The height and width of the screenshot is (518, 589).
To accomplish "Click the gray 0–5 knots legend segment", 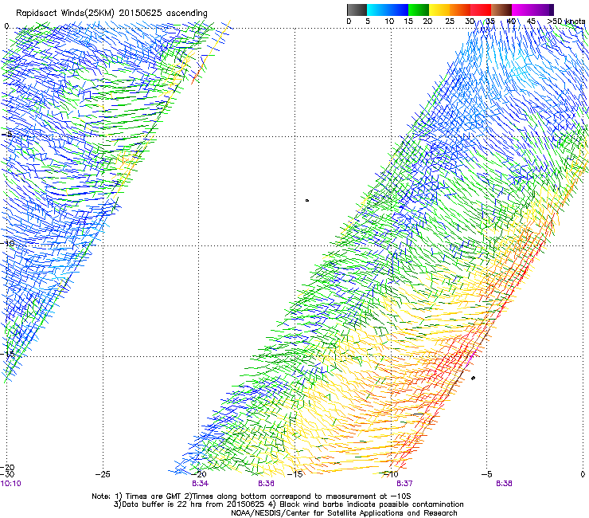I will click(357, 10).
